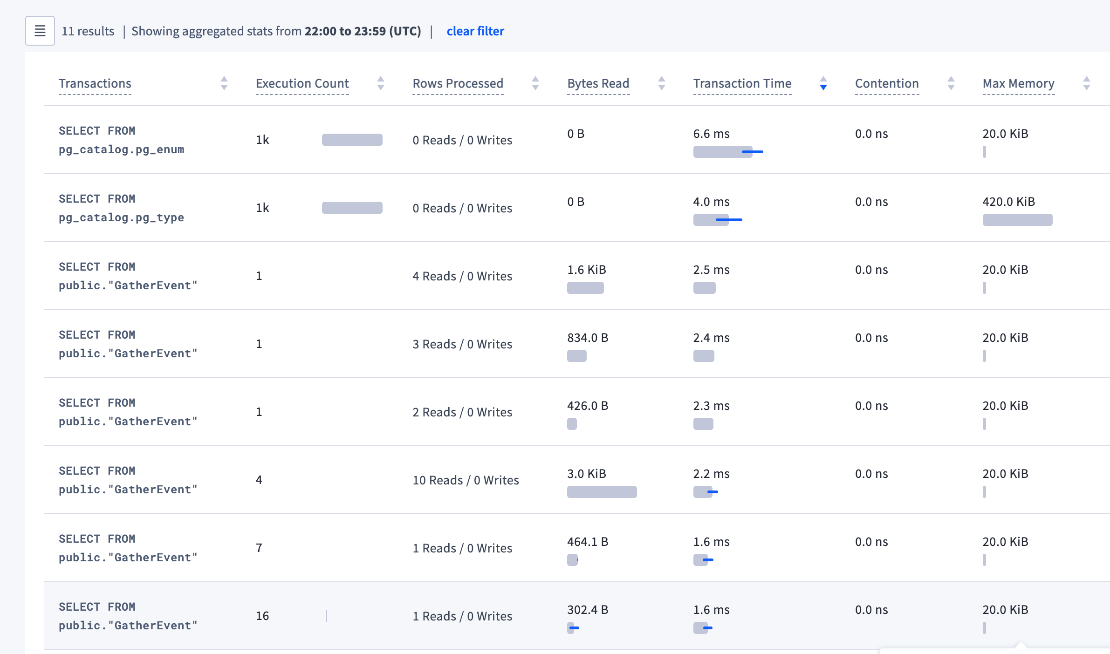The image size is (1110, 654).
Task: Click the 420.0 KiB memory usage bar
Action: [1017, 219]
